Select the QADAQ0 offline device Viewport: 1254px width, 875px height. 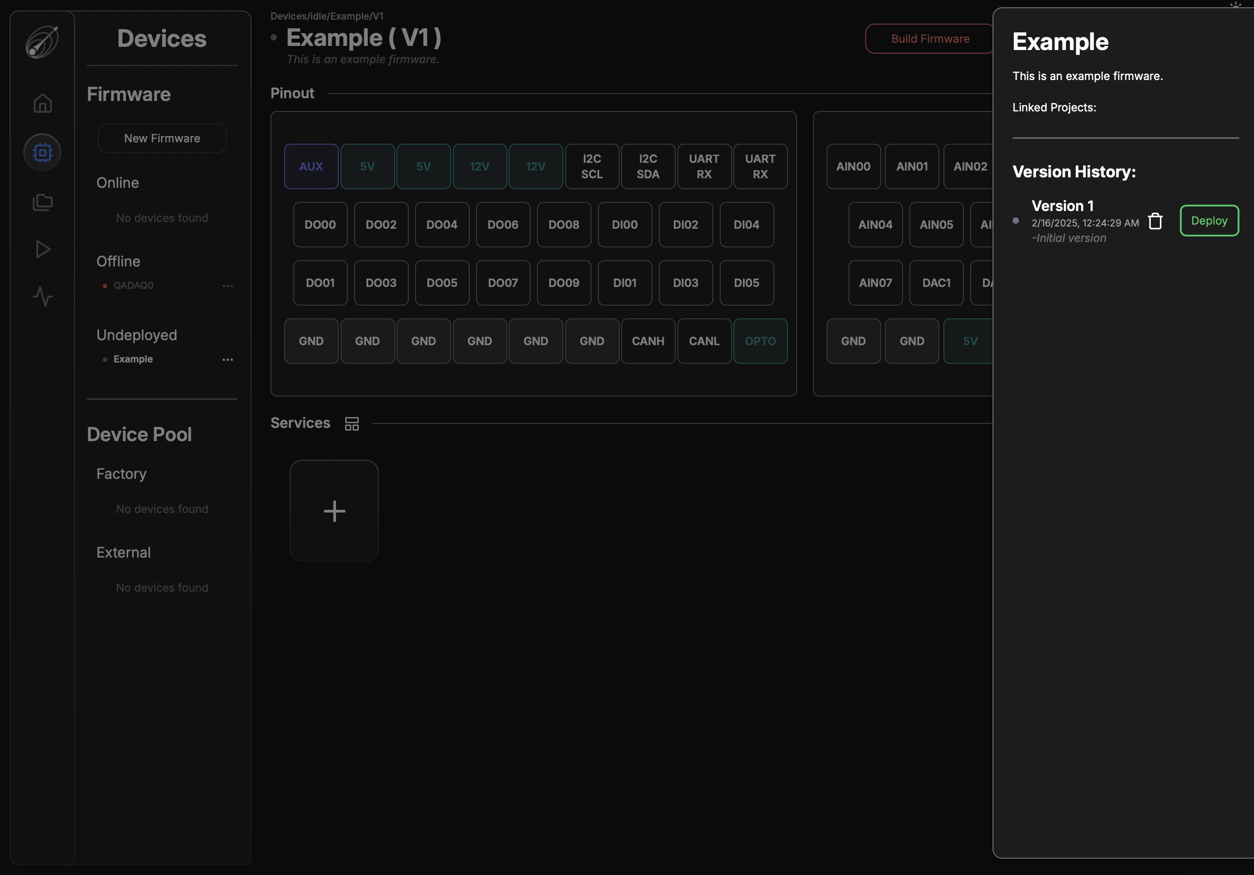click(x=133, y=285)
